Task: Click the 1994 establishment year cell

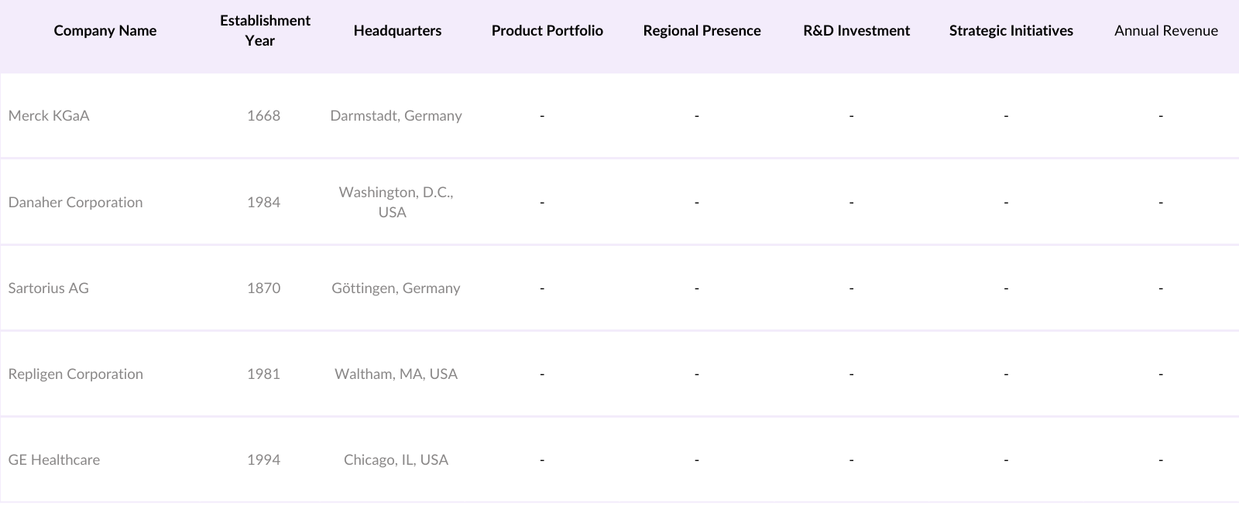Action: [263, 460]
